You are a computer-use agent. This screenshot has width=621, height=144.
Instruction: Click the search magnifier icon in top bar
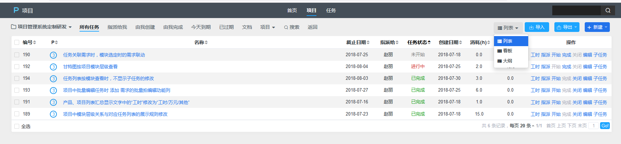click(608, 10)
